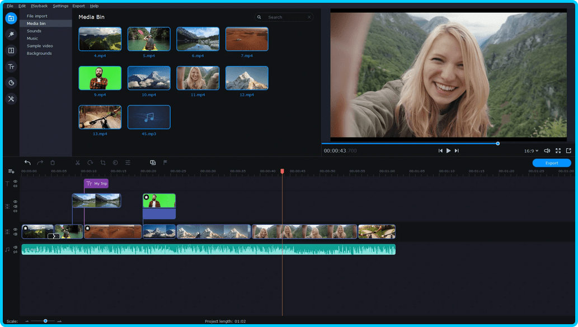Select Music in the side list
578x327 pixels.
[x=46, y=39]
